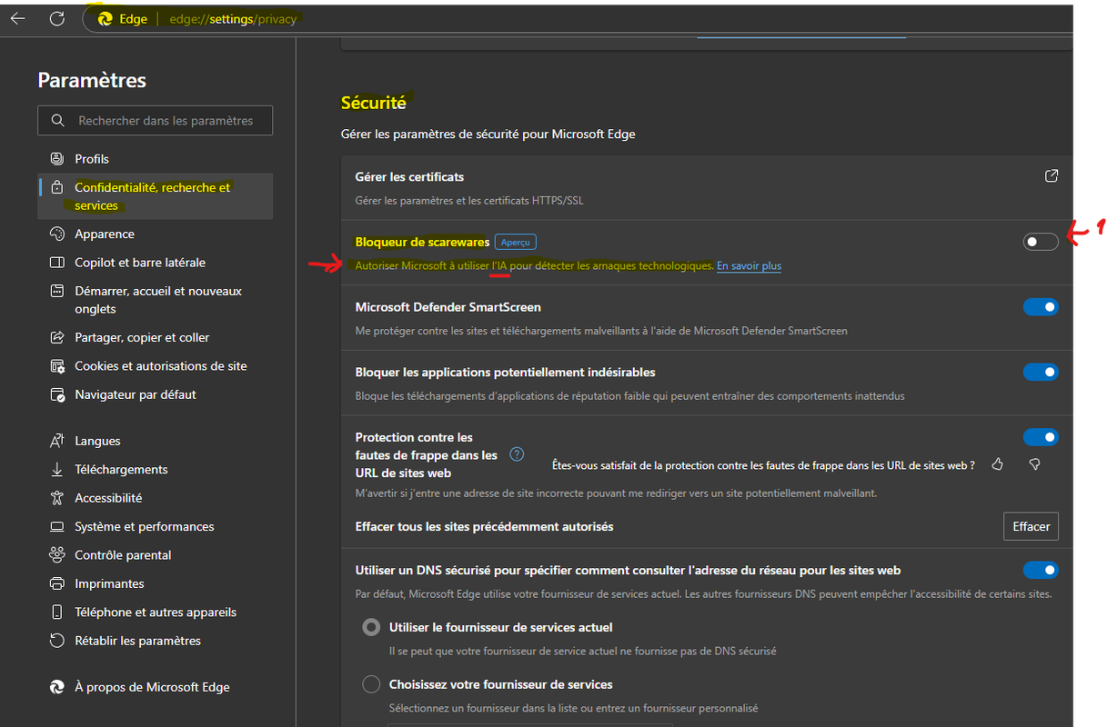
Task: Click the lock icon for Confidentialité
Action: tap(57, 187)
